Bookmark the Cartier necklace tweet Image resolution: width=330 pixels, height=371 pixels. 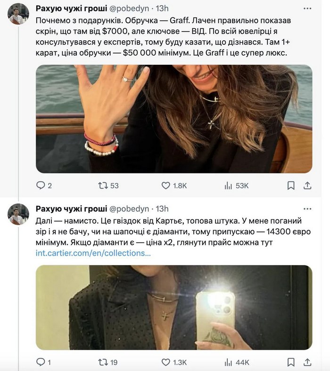click(291, 362)
